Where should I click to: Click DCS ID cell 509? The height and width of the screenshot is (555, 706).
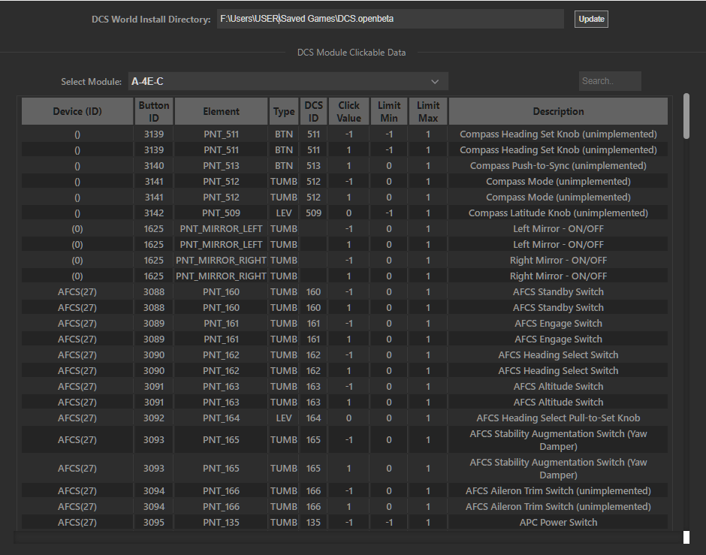tap(313, 213)
